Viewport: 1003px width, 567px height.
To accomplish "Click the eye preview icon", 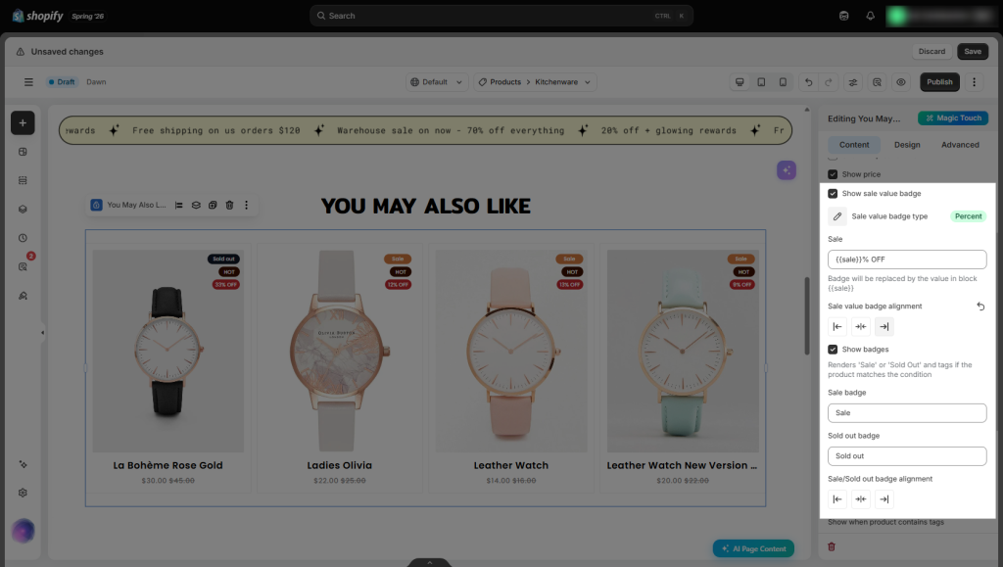I will point(901,82).
